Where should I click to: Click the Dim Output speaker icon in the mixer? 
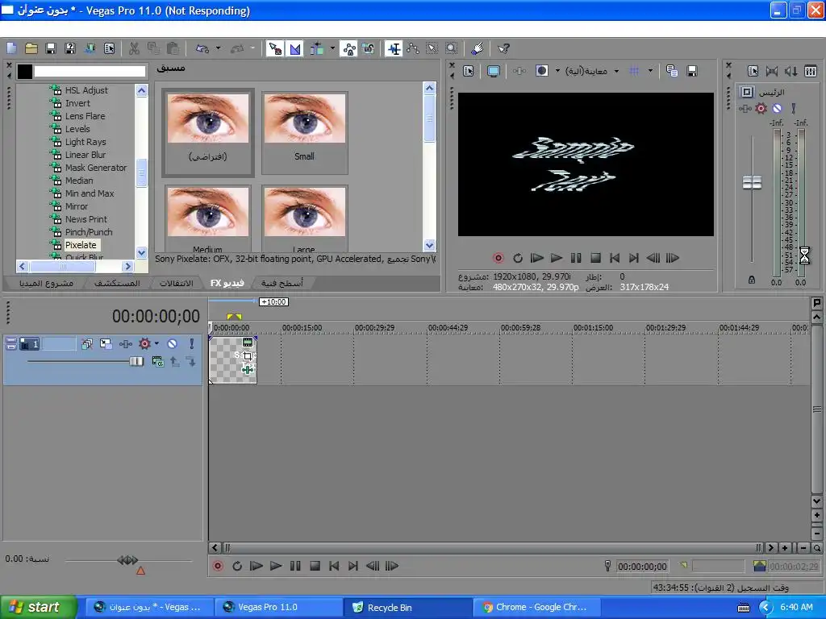pos(791,71)
